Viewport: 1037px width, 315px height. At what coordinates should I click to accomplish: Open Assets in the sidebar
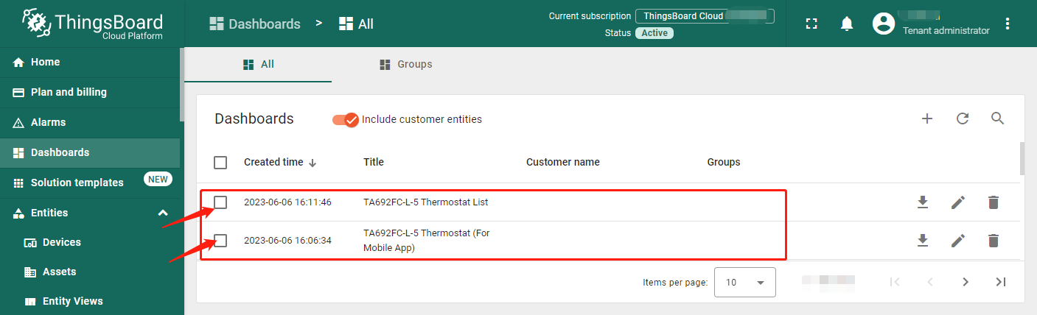click(x=90, y=272)
